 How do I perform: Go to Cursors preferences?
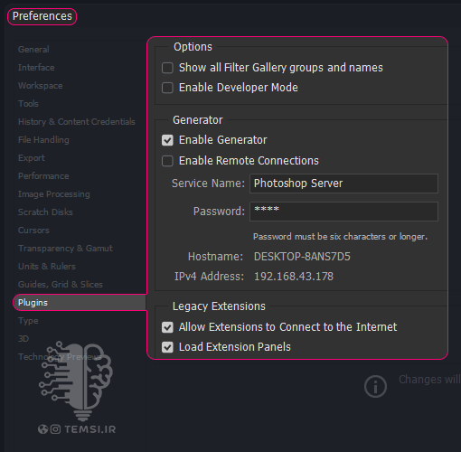point(33,231)
